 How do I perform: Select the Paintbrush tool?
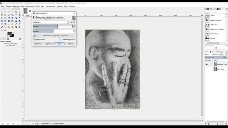(12, 24)
